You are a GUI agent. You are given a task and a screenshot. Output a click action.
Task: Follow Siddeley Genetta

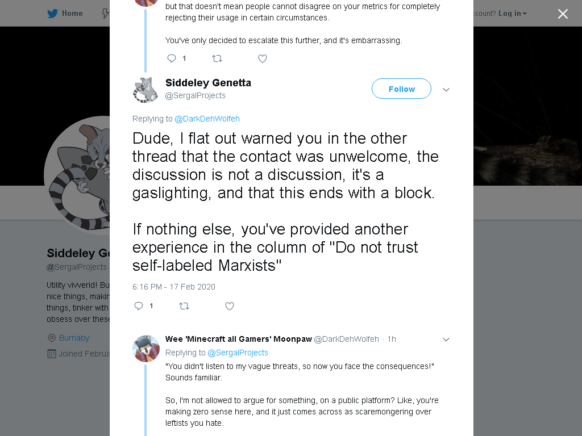pos(401,89)
